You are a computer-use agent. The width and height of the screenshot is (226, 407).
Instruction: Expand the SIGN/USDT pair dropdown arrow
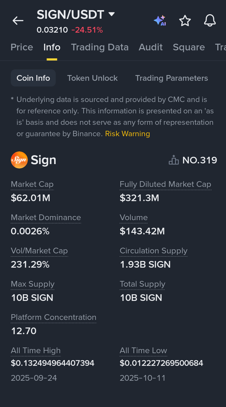[x=111, y=14]
